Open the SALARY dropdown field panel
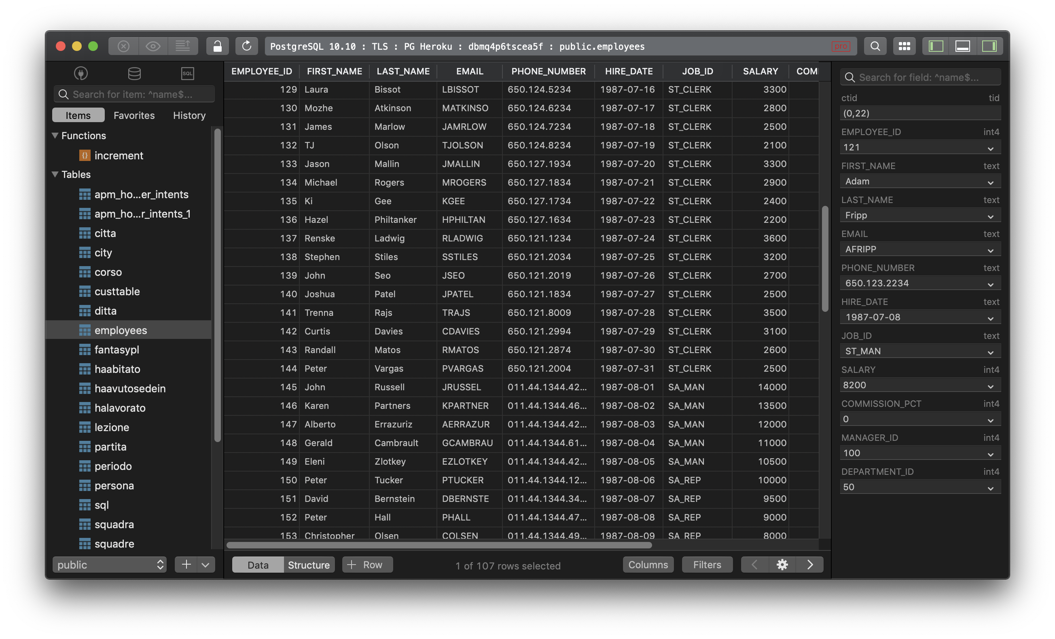Image resolution: width=1055 pixels, height=639 pixels. tap(991, 385)
